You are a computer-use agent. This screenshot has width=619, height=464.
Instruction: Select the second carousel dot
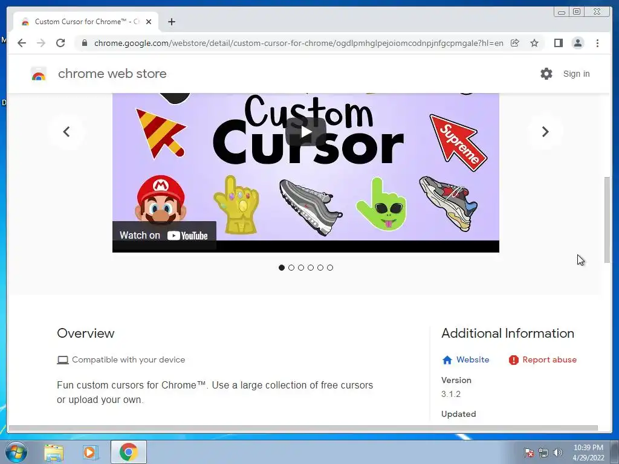coord(291,268)
